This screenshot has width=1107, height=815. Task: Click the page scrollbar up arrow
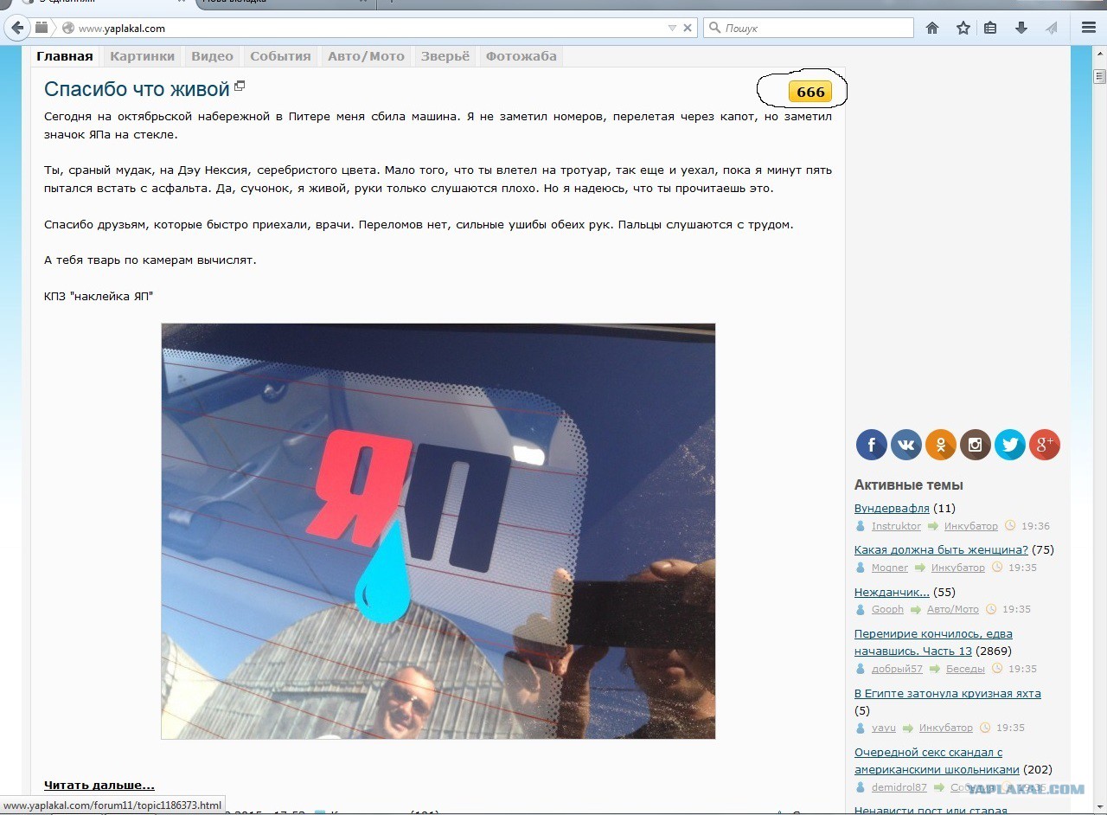click(x=1098, y=53)
